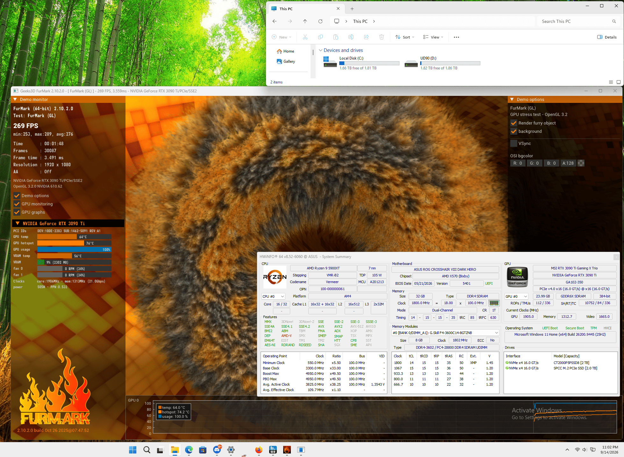
Task: Collapse the NVIDIA GeForce RTX 3090 Ti section
Action: [18, 223]
